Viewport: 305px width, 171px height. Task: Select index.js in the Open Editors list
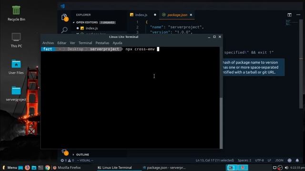pyautogui.click(x=91, y=28)
